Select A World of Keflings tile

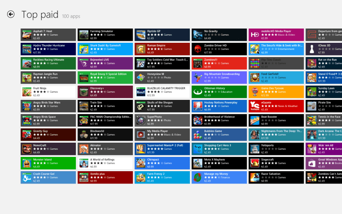(105, 163)
